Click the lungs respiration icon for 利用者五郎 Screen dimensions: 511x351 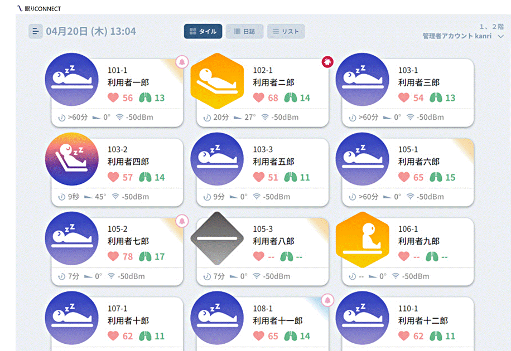[291, 177]
